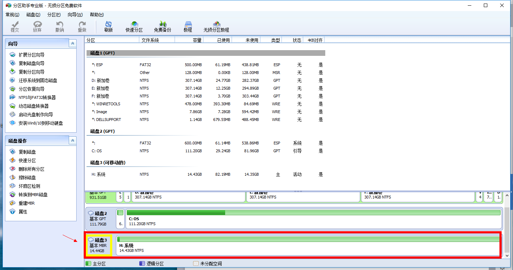Select 转换到MBR磁盘 option
This screenshot has height=270, width=513.
[x=33, y=195]
